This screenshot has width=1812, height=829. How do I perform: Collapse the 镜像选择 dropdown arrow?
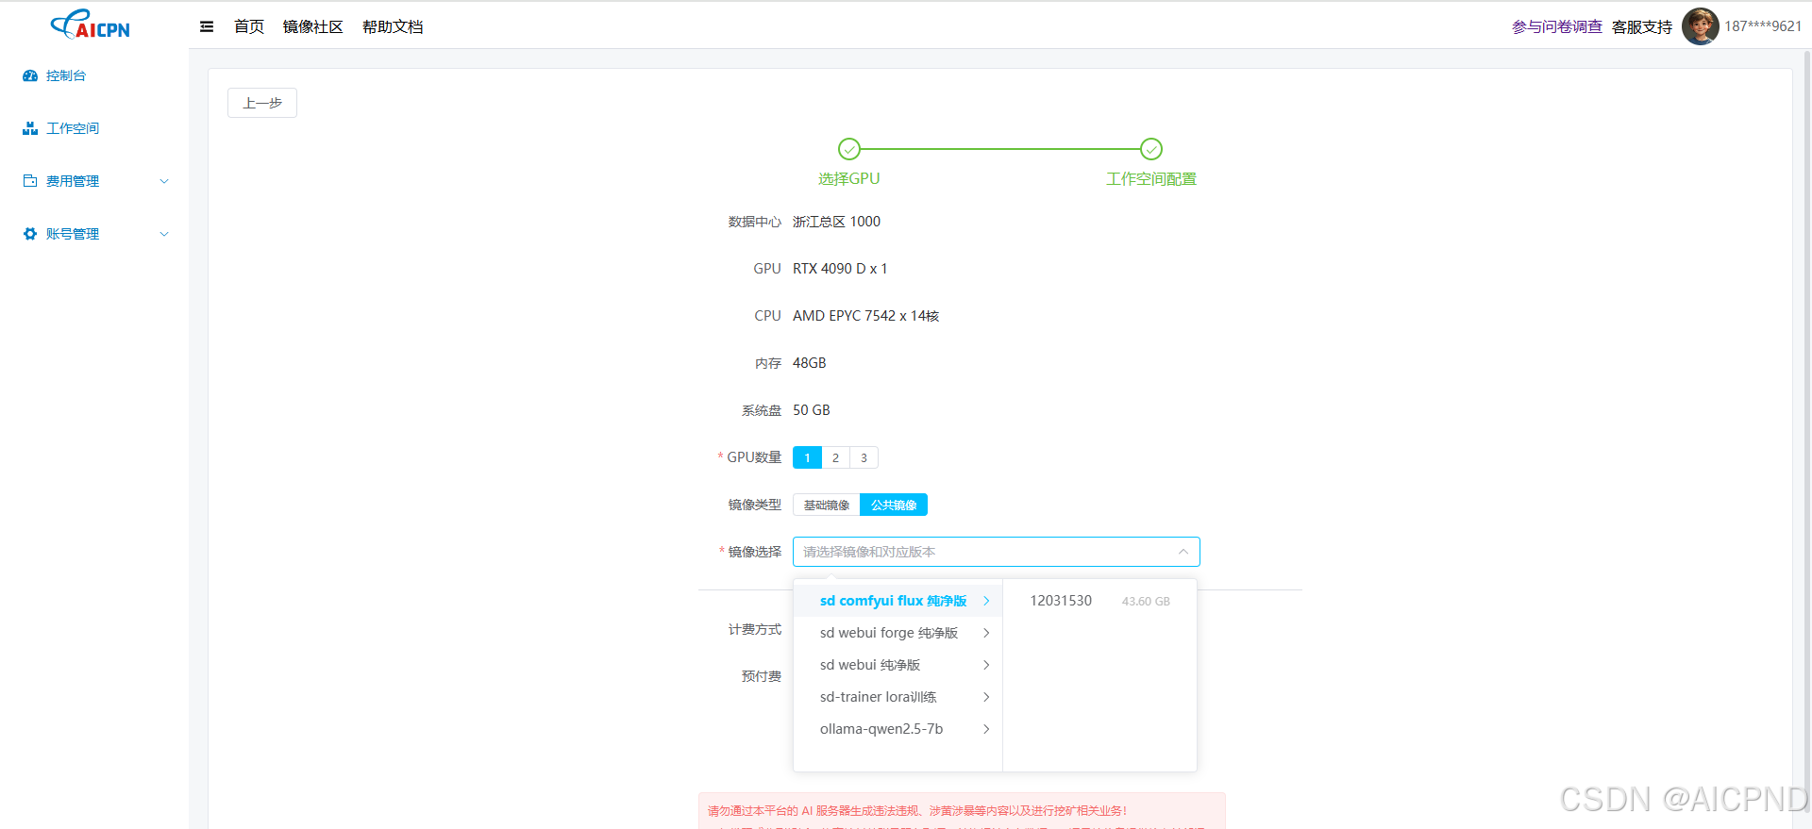click(1183, 552)
